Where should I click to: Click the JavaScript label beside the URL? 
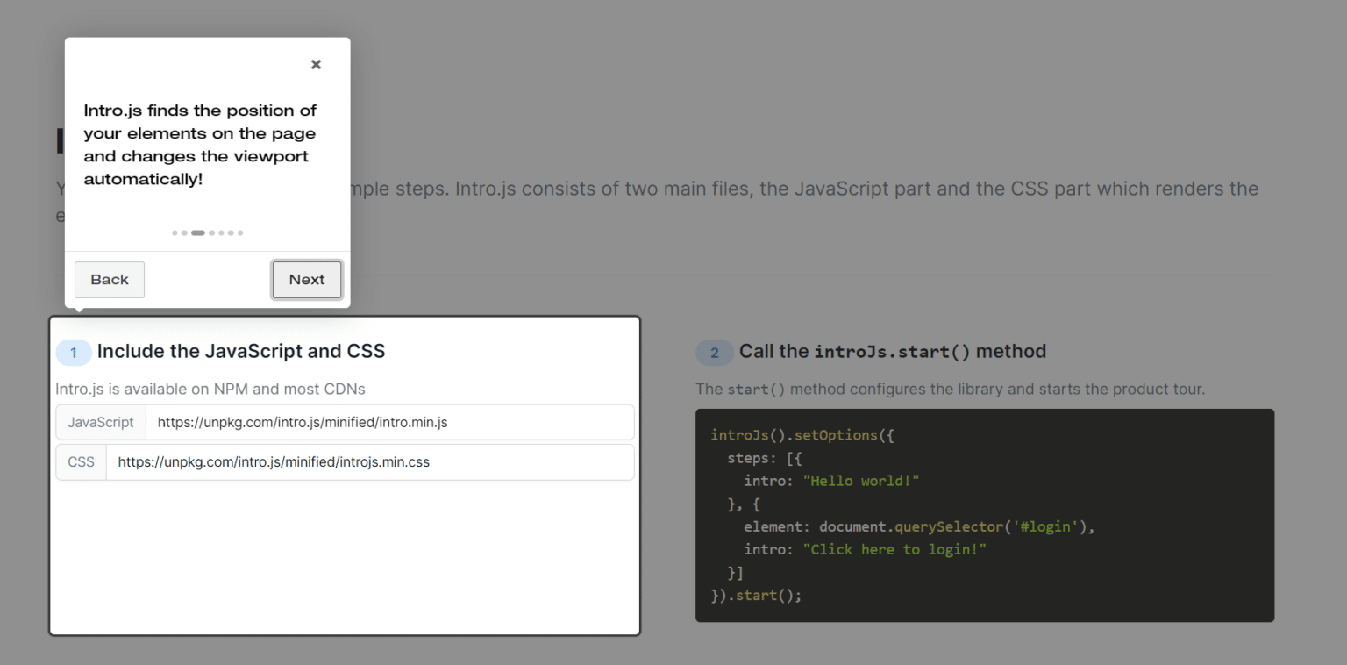101,422
